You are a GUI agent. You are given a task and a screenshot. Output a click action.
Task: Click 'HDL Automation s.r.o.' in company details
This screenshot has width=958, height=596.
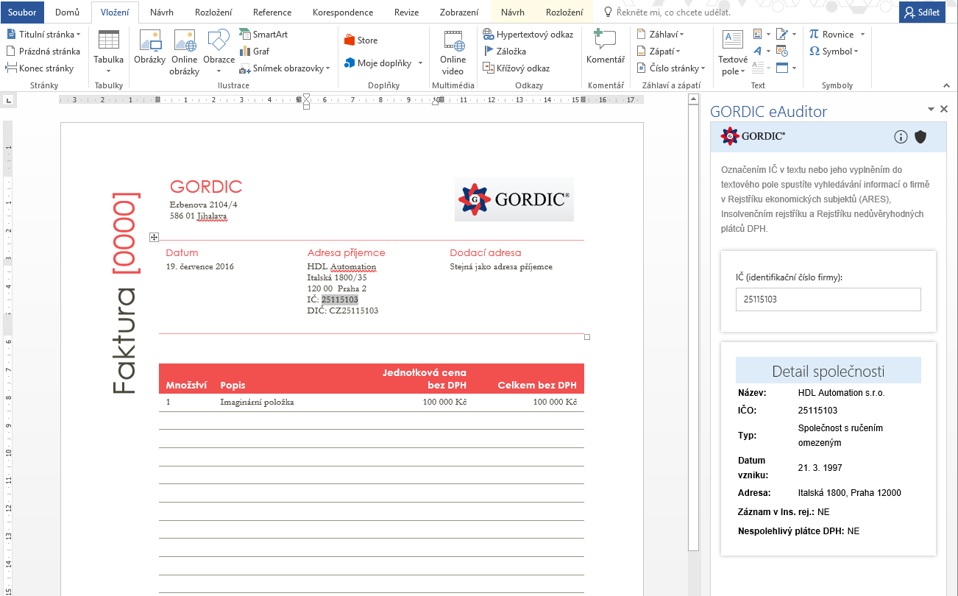842,392
